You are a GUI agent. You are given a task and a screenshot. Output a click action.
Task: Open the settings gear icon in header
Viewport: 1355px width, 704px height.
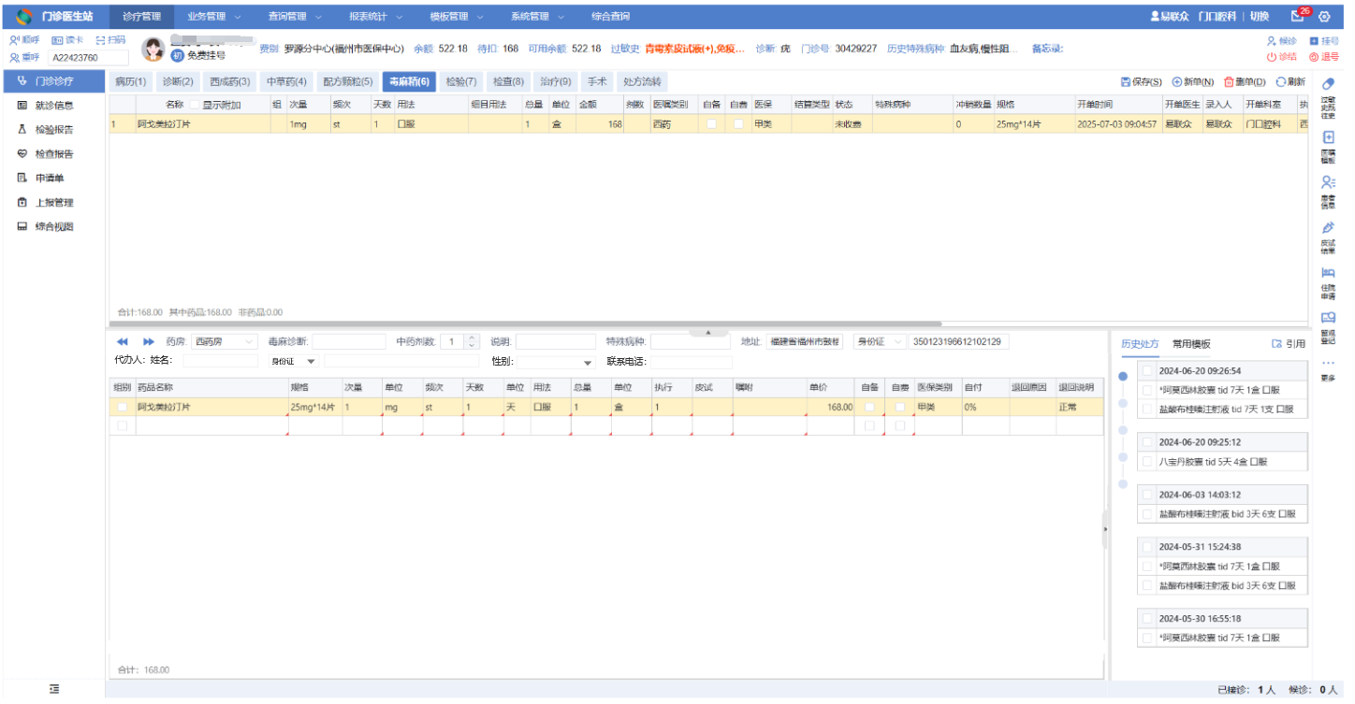(x=1324, y=17)
